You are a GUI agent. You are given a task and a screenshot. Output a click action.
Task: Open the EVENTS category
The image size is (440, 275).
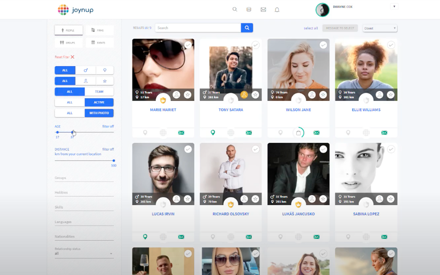tap(100, 42)
